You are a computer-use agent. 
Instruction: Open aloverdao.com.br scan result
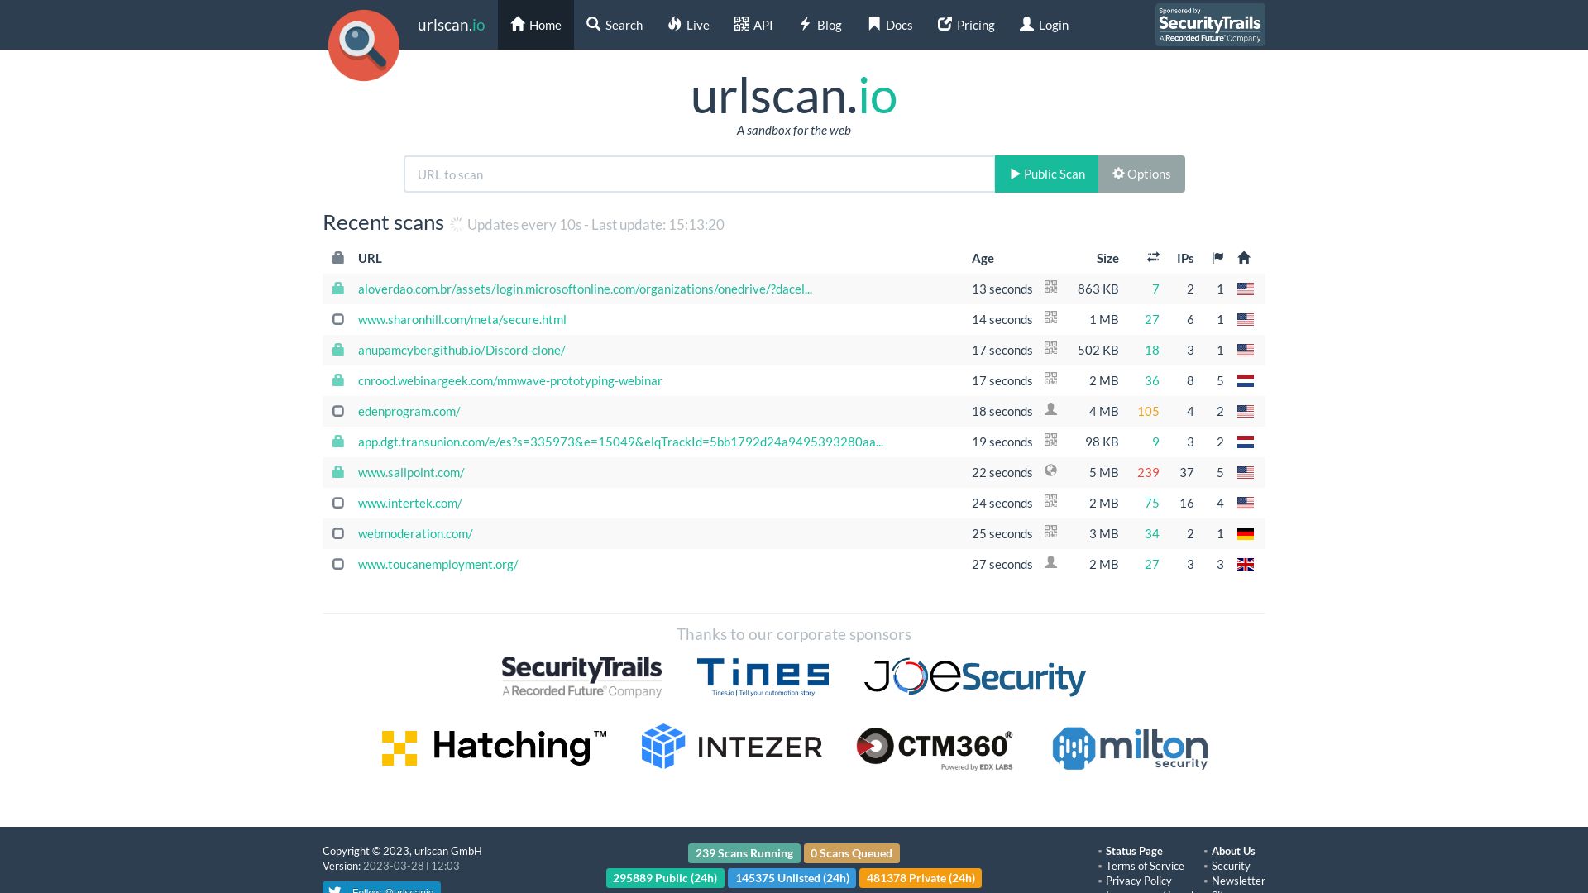pos(585,289)
